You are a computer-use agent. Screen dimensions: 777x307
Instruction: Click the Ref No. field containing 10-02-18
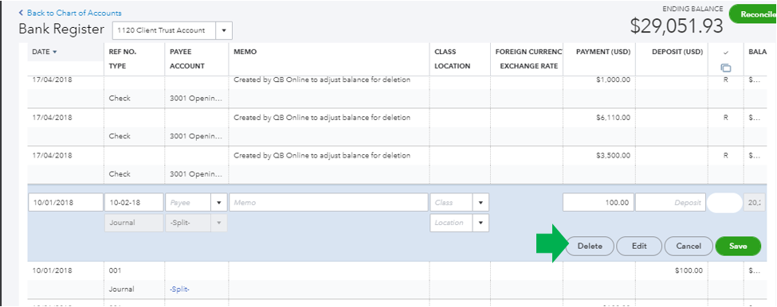point(134,203)
